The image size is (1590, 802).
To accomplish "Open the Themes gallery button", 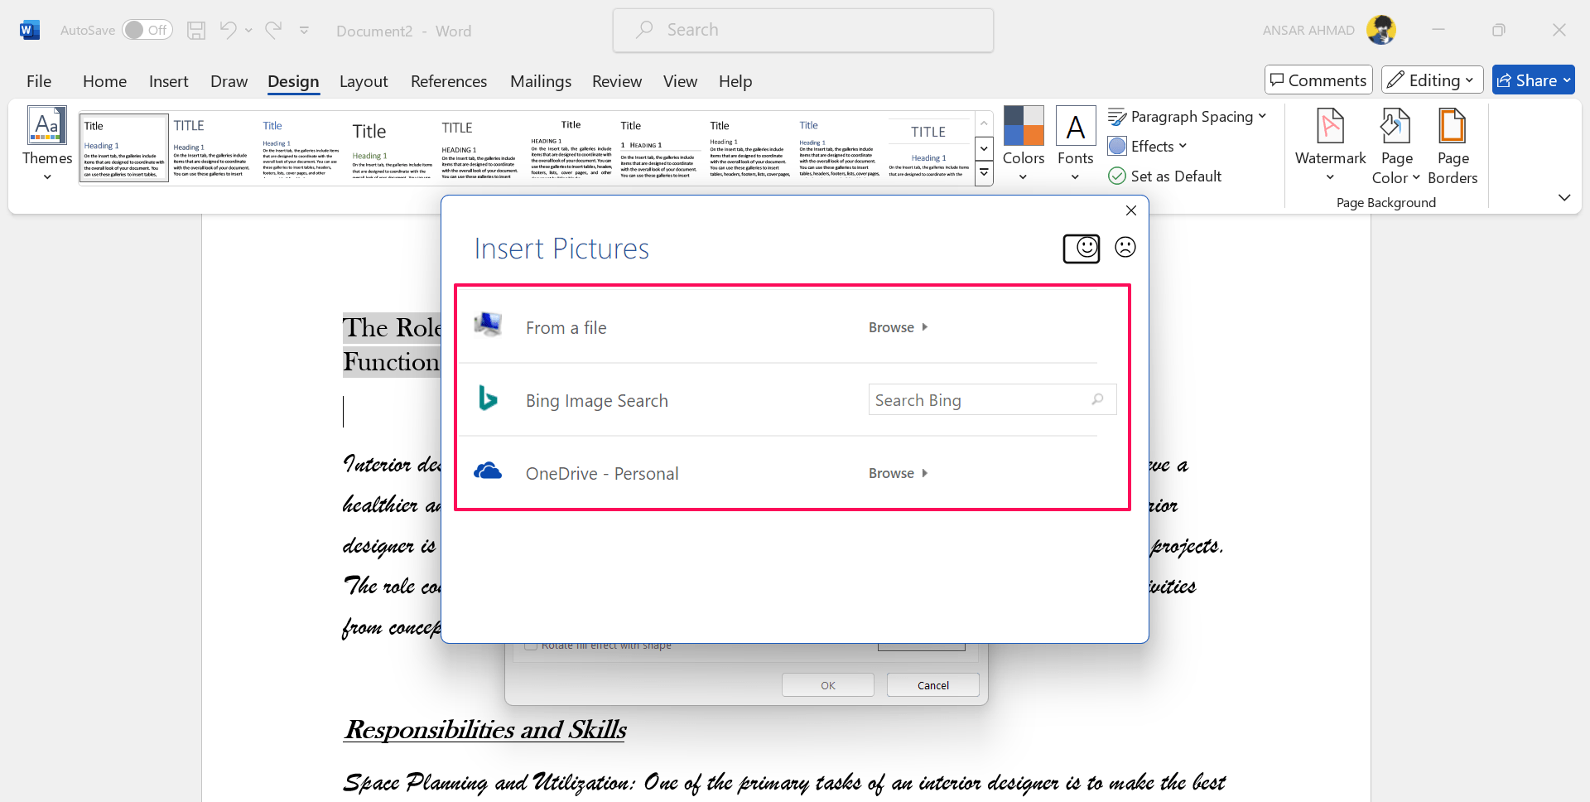I will (47, 144).
